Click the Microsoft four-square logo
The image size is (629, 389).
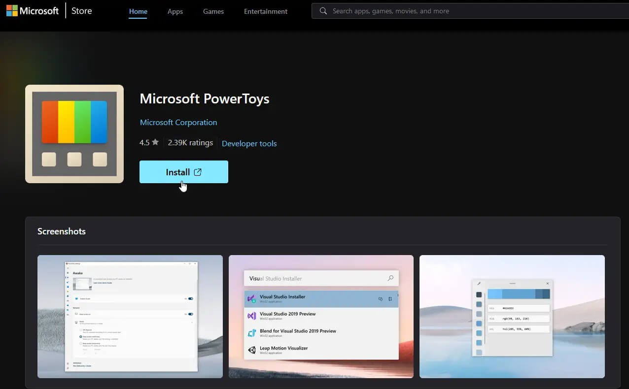pos(12,11)
